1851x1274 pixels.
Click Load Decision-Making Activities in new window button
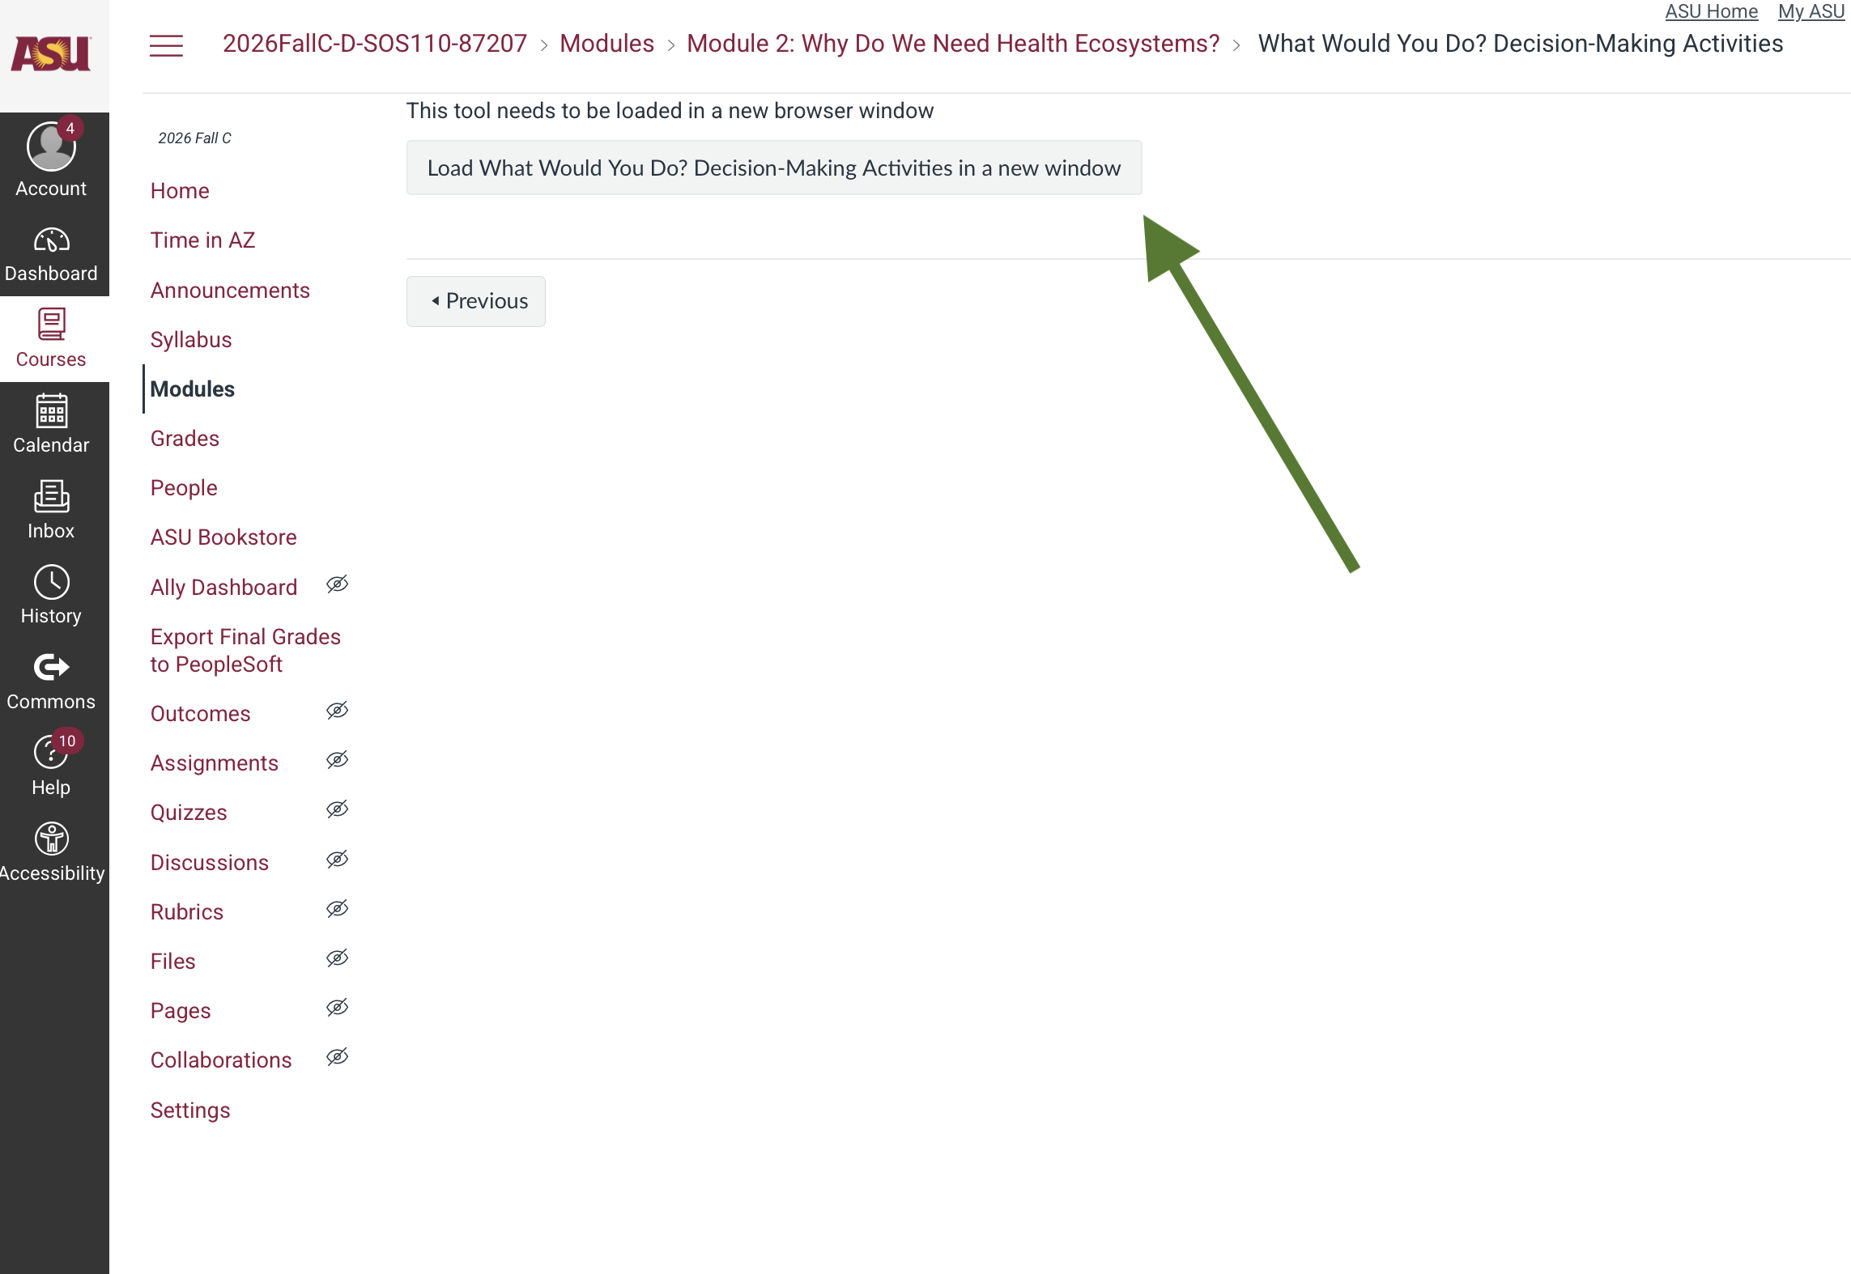click(x=774, y=168)
